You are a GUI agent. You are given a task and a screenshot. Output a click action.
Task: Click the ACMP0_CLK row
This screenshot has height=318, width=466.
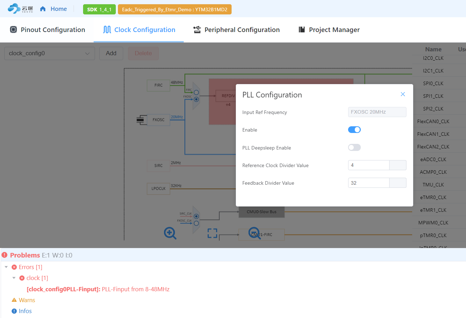(x=439, y=172)
